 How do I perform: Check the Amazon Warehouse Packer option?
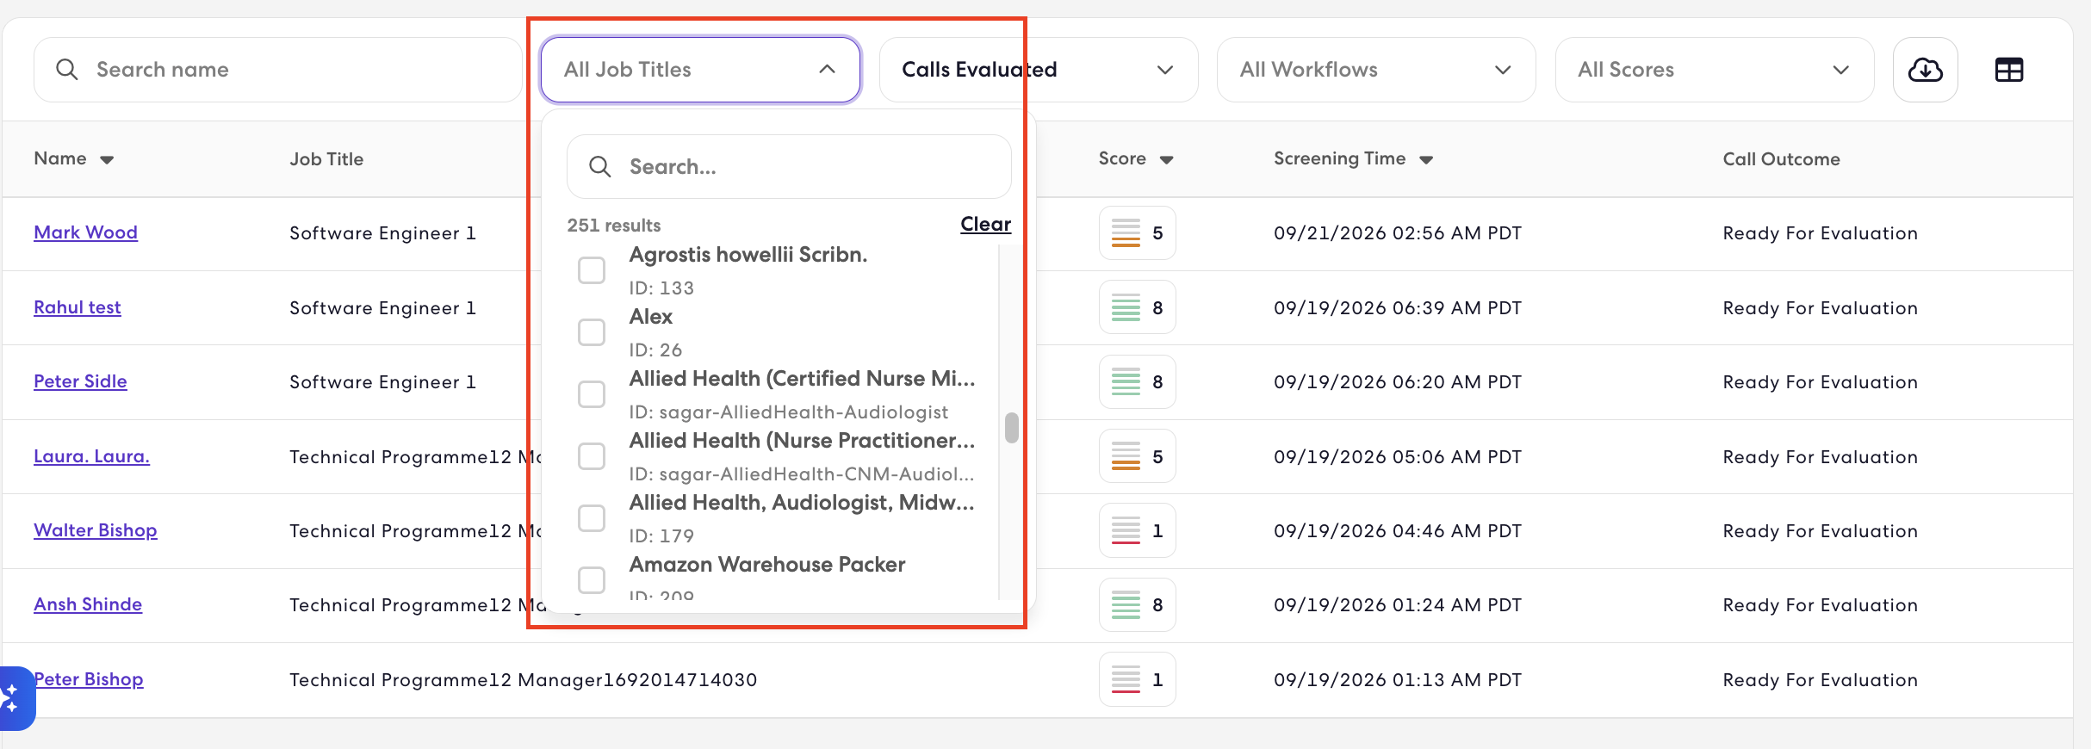point(592,580)
